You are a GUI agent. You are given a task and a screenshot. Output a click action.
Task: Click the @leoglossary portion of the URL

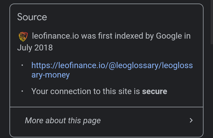(134, 65)
